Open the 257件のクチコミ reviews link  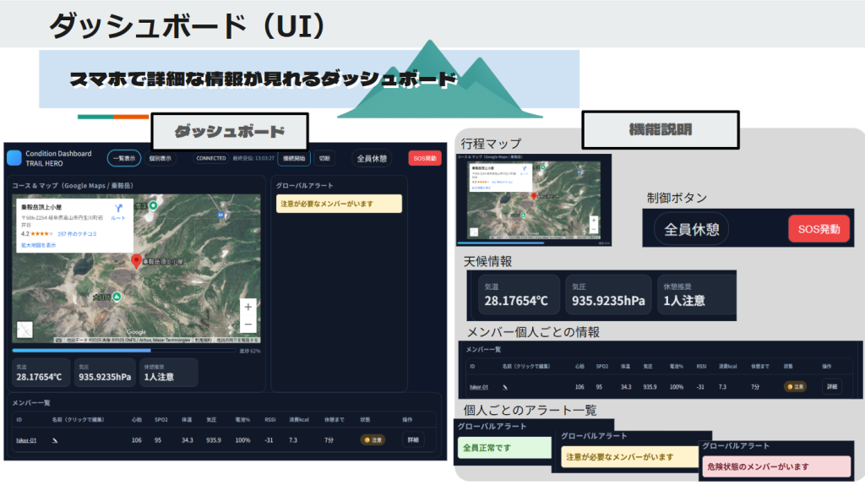[x=77, y=233]
